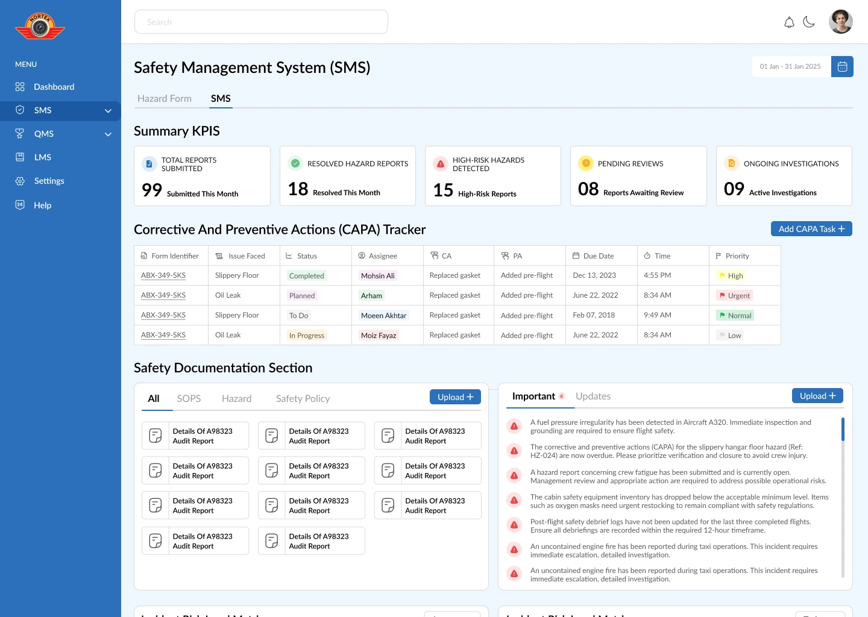Open Settings gear in sidebar

[20, 181]
